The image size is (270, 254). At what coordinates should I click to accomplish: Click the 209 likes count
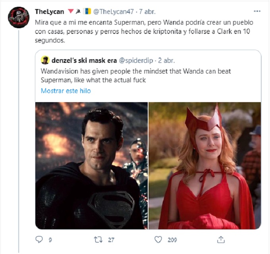[x=172, y=239]
